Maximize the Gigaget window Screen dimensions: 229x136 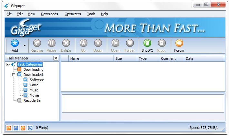[206, 5]
